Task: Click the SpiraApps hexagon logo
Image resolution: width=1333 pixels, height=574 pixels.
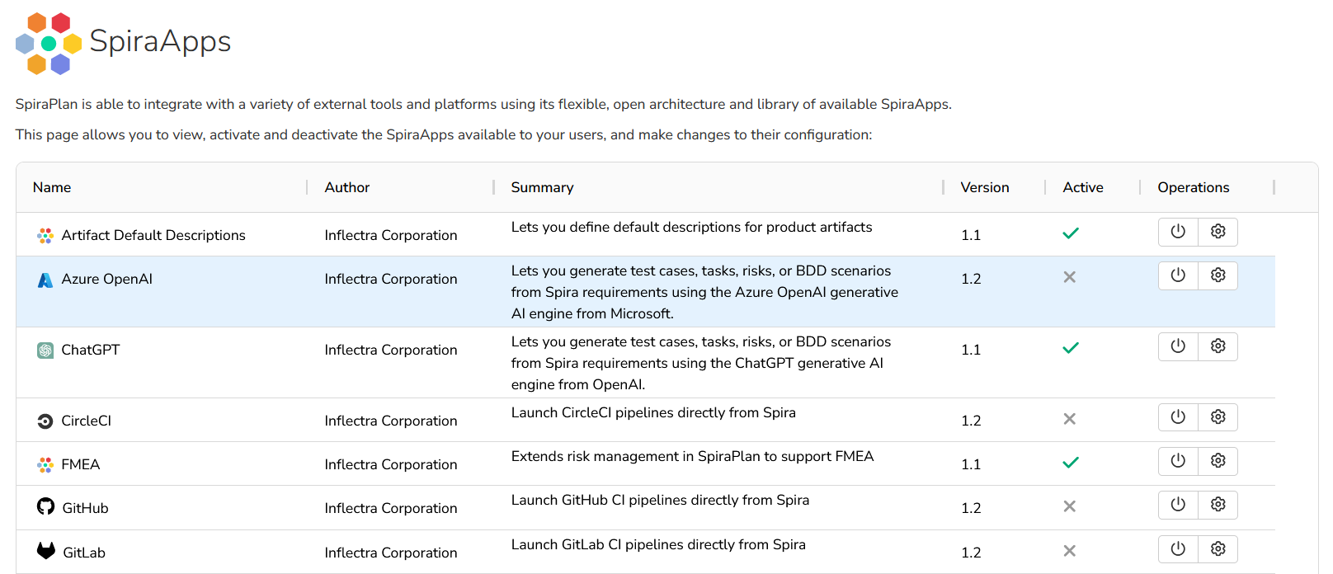Action: [x=49, y=44]
